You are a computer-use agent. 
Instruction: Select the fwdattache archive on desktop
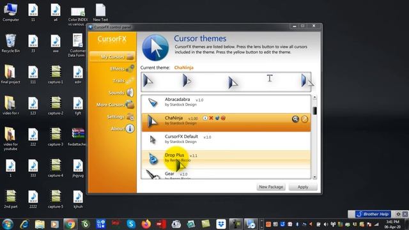(78, 137)
